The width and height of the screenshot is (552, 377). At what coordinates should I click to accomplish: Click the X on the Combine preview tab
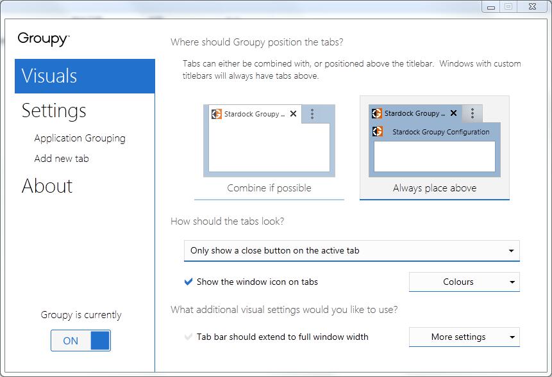(x=293, y=114)
